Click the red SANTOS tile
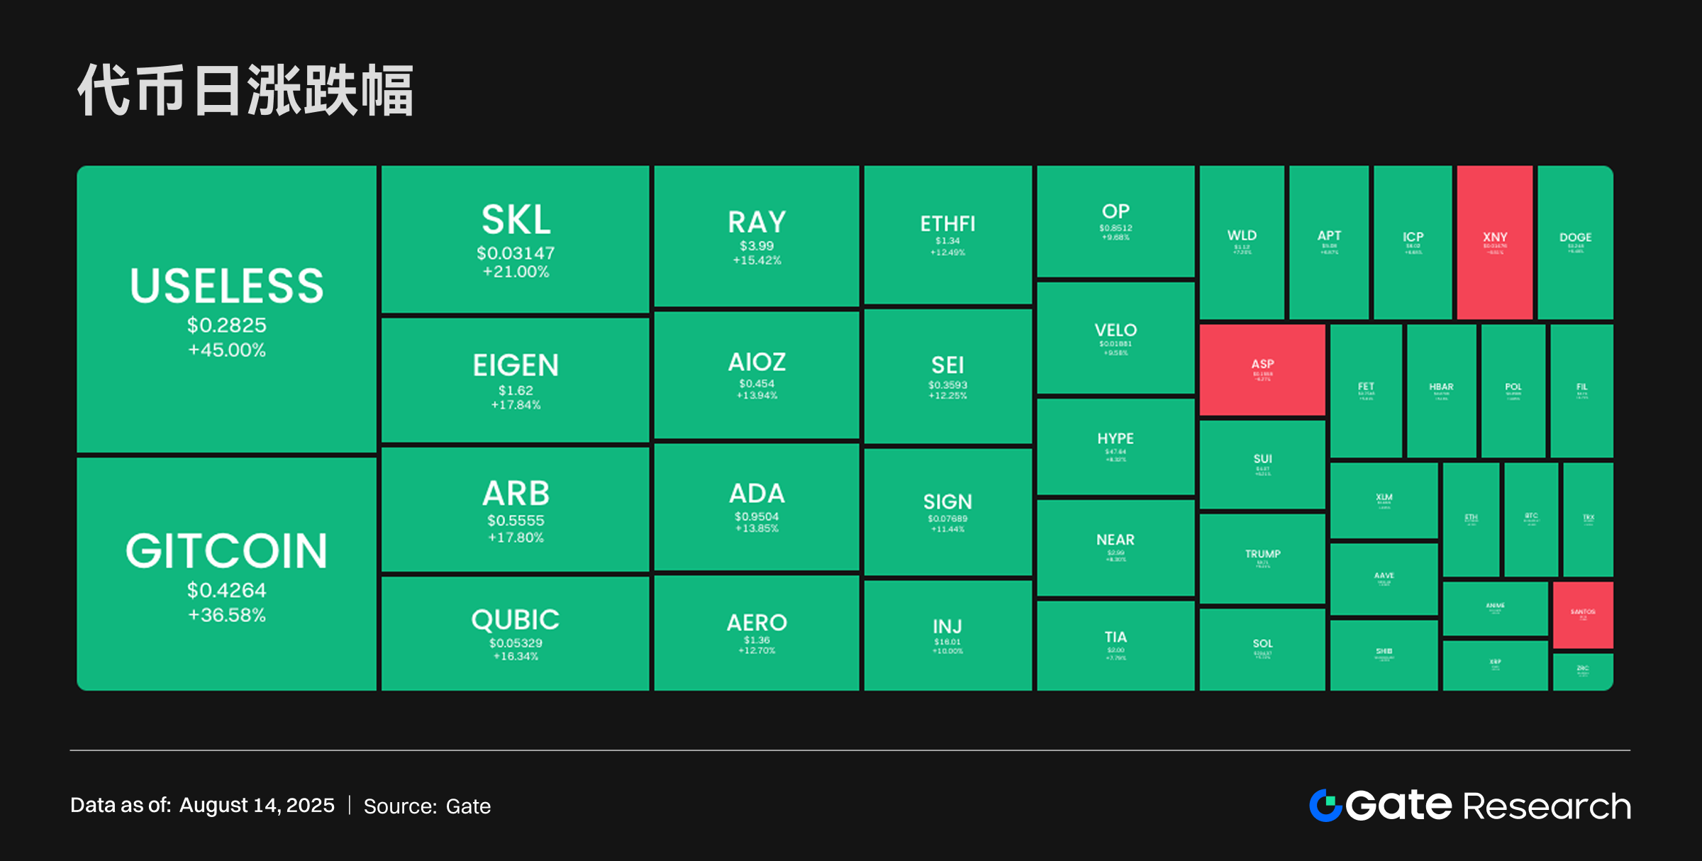 (1583, 614)
